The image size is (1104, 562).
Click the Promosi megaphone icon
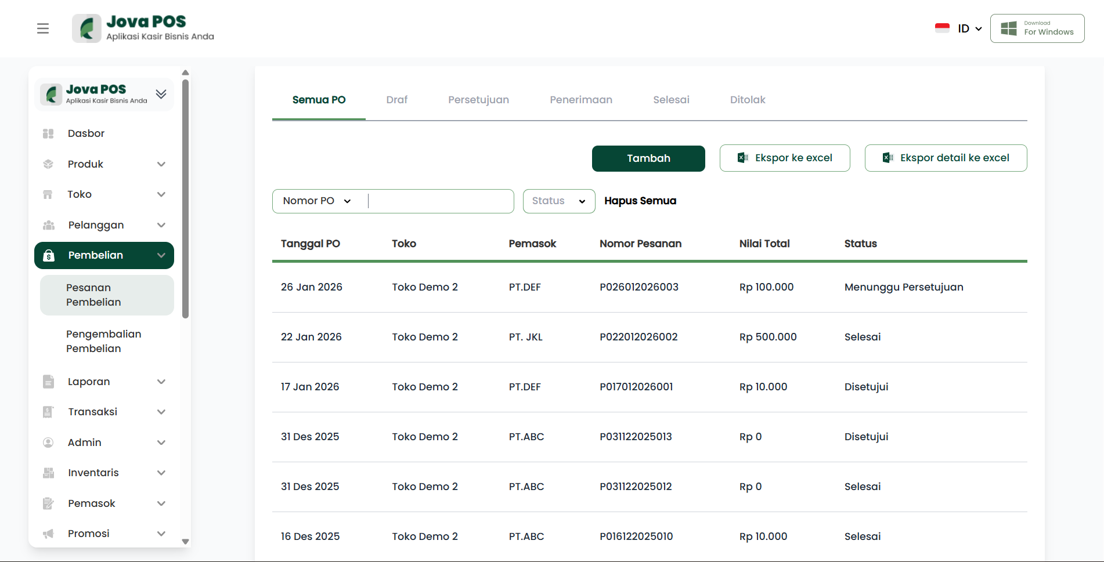tap(48, 534)
